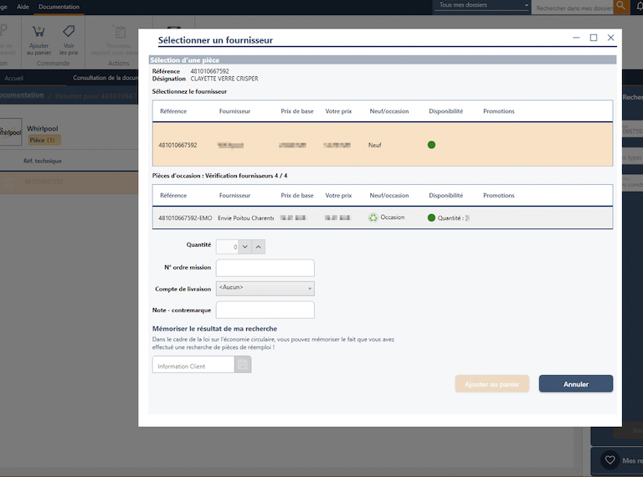
Task: Open the Compte de livraison dropdown
Action: [265, 288]
